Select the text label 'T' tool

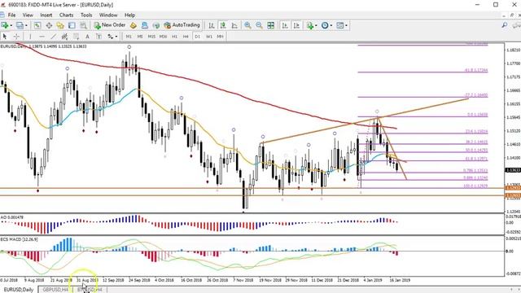[x=99, y=37]
